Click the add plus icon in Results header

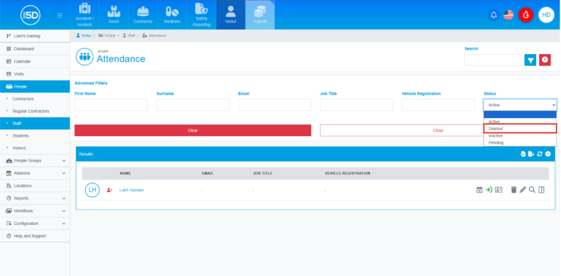point(548,154)
